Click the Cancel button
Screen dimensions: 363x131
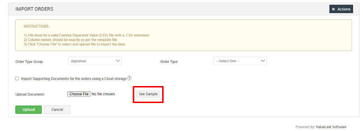[57, 110]
